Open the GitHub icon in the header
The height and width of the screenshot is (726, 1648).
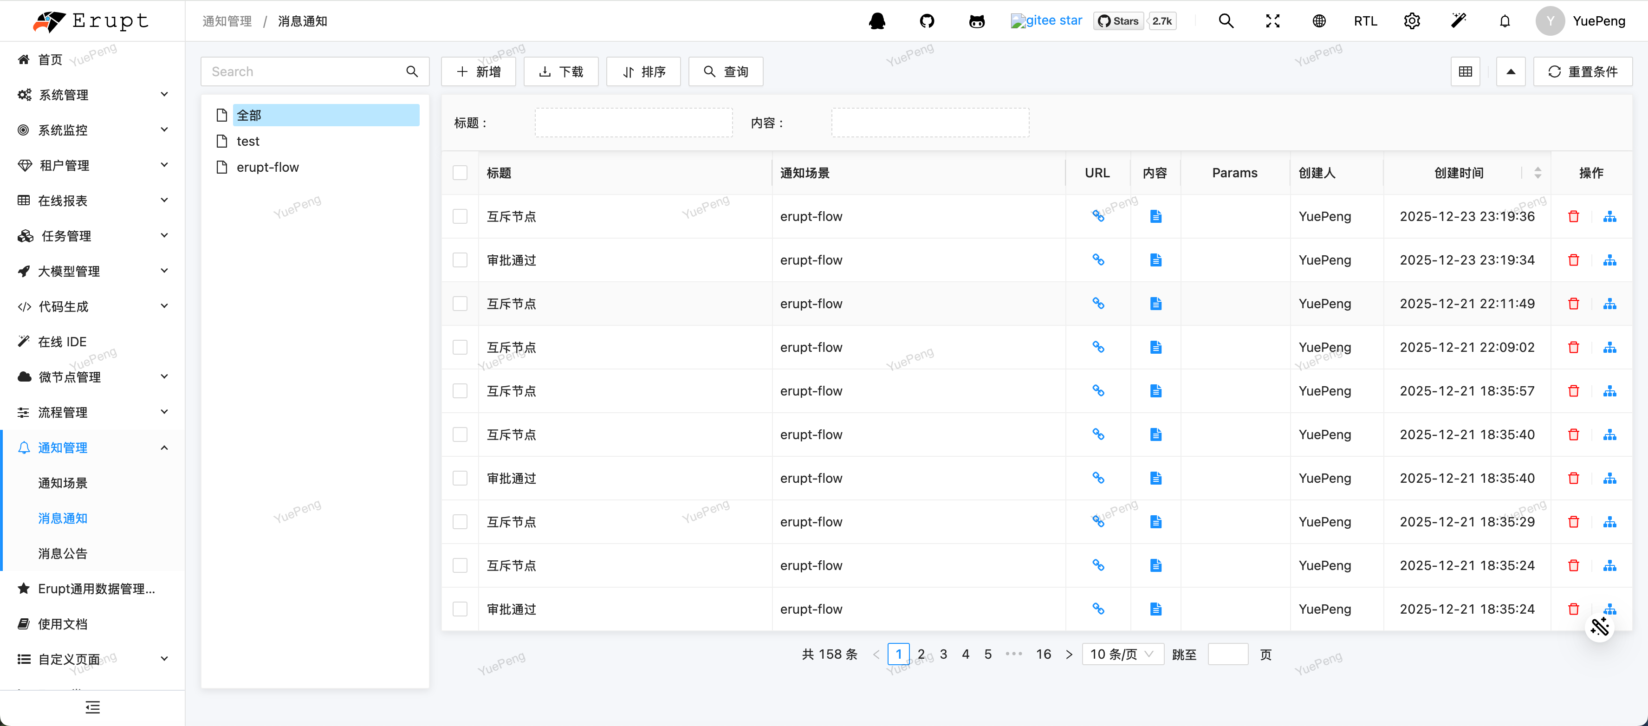click(x=927, y=21)
